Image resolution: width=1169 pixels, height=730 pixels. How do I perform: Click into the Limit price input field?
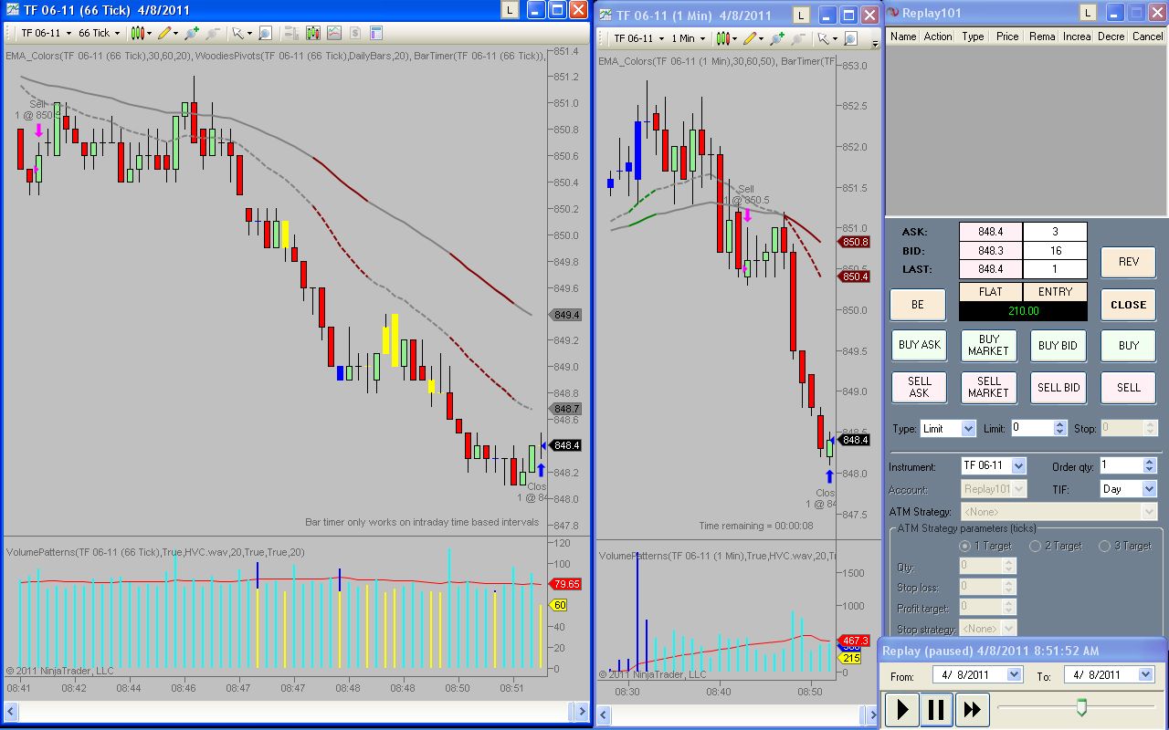click(x=1031, y=428)
